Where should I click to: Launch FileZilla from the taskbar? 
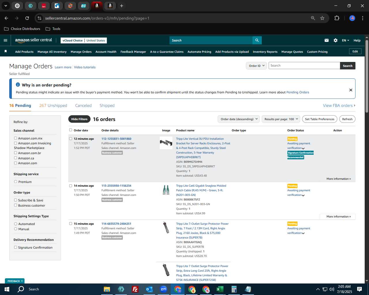tap(135, 289)
